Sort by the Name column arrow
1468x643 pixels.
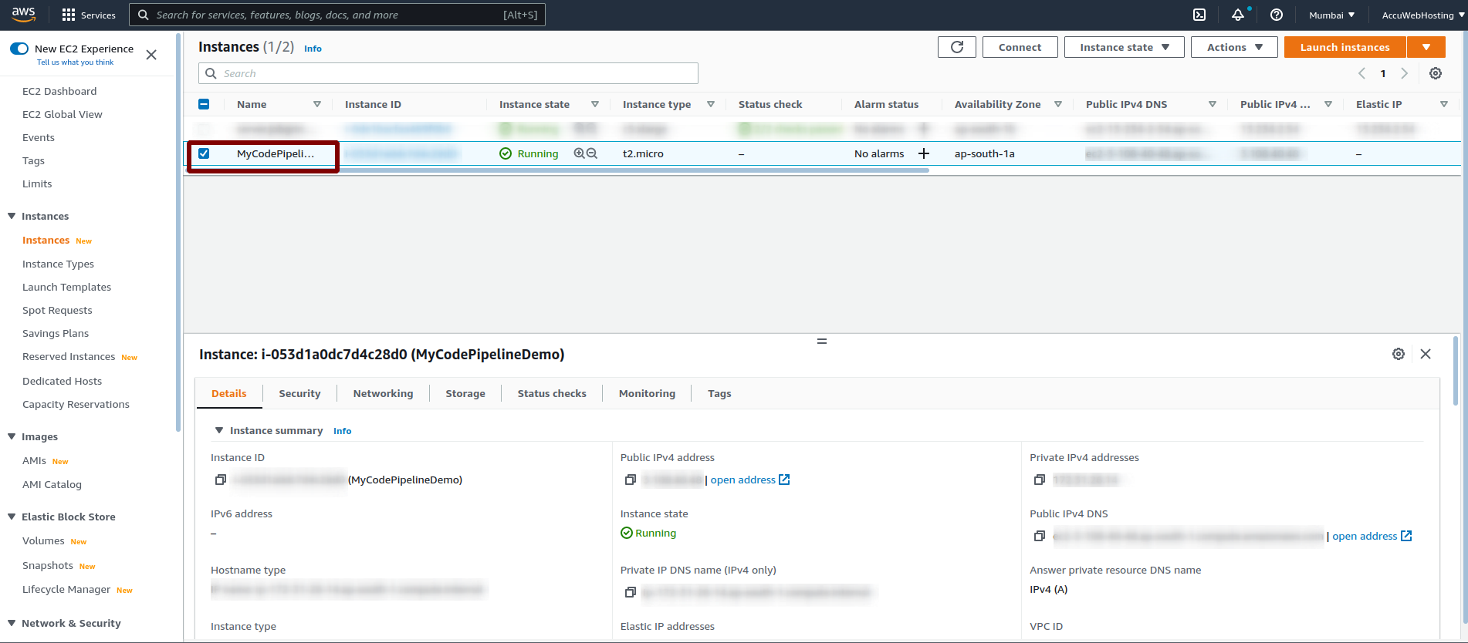pos(317,104)
